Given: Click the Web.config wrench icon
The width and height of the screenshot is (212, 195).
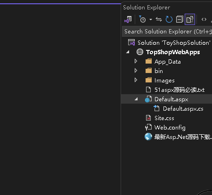Looking at the screenshot, I should pyautogui.click(x=148, y=127).
